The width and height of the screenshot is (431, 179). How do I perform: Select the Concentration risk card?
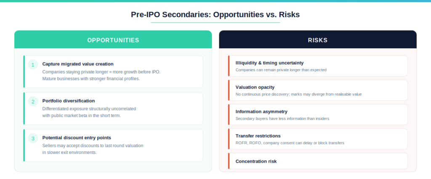pos(318,161)
